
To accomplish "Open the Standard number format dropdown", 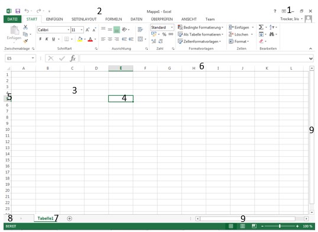I will click(x=172, y=27).
